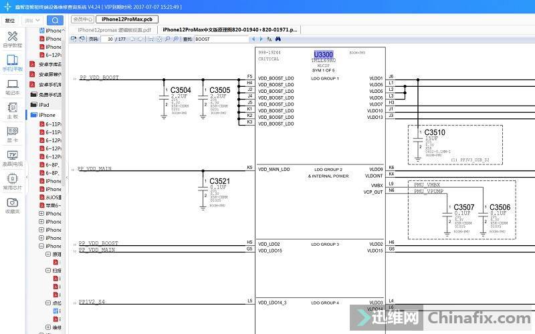Click the 会员中心 member center button
Image resolution: width=535 pixels, height=334 pixels.
point(82,19)
